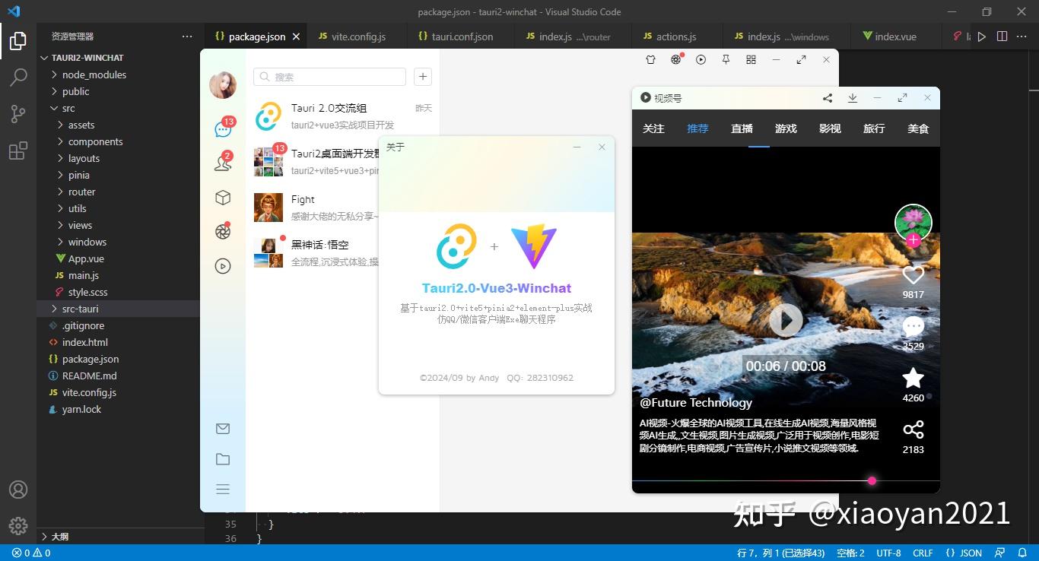Collapse the src folder in Explorer
This screenshot has width=1039, height=561.
click(x=68, y=108)
